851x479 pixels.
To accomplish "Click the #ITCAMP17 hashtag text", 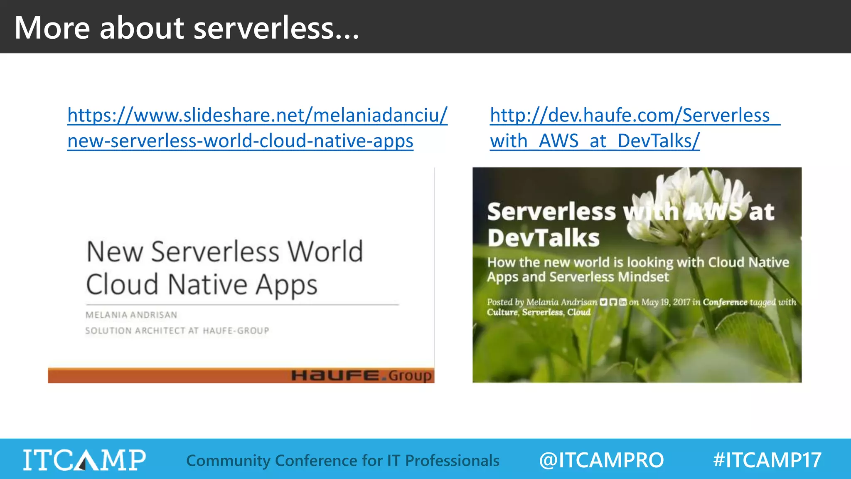I will (x=767, y=460).
